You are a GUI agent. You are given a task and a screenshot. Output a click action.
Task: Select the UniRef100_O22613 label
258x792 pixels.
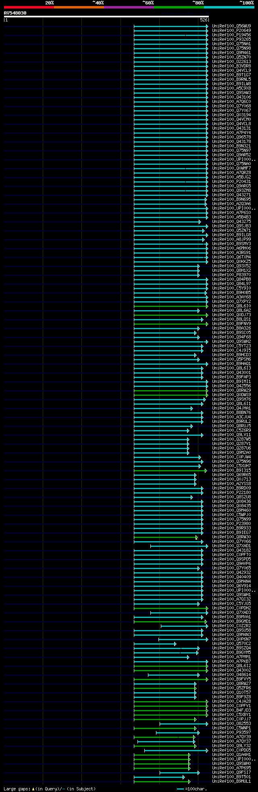click(231, 61)
